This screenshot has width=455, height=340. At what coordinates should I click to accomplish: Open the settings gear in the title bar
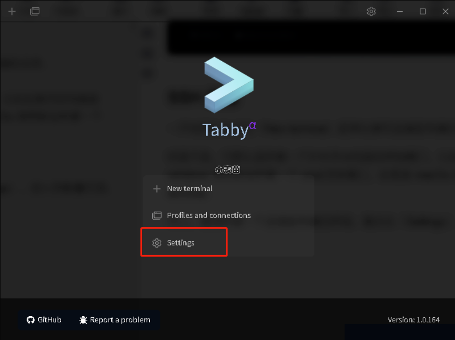(x=371, y=11)
